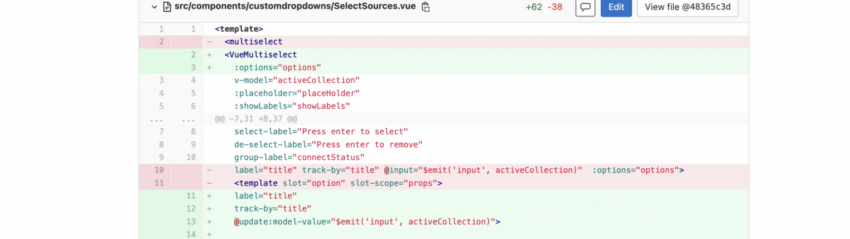Select new line number 2 for VueMultiselect

pos(193,55)
